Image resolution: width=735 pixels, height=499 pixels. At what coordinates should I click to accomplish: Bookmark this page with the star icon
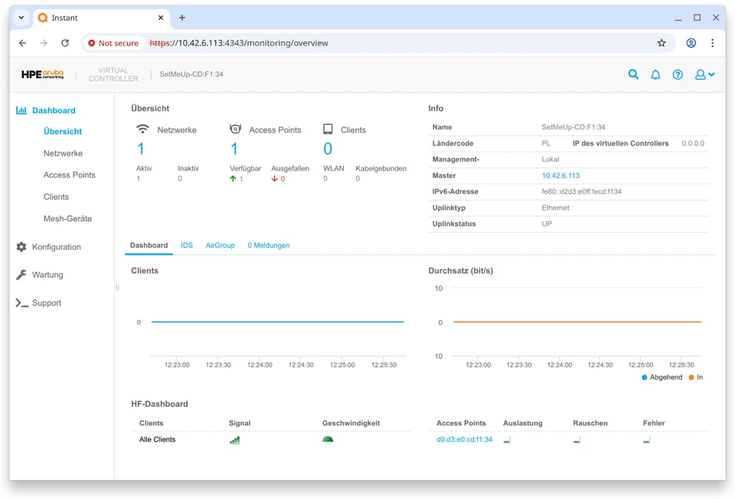pyautogui.click(x=661, y=43)
